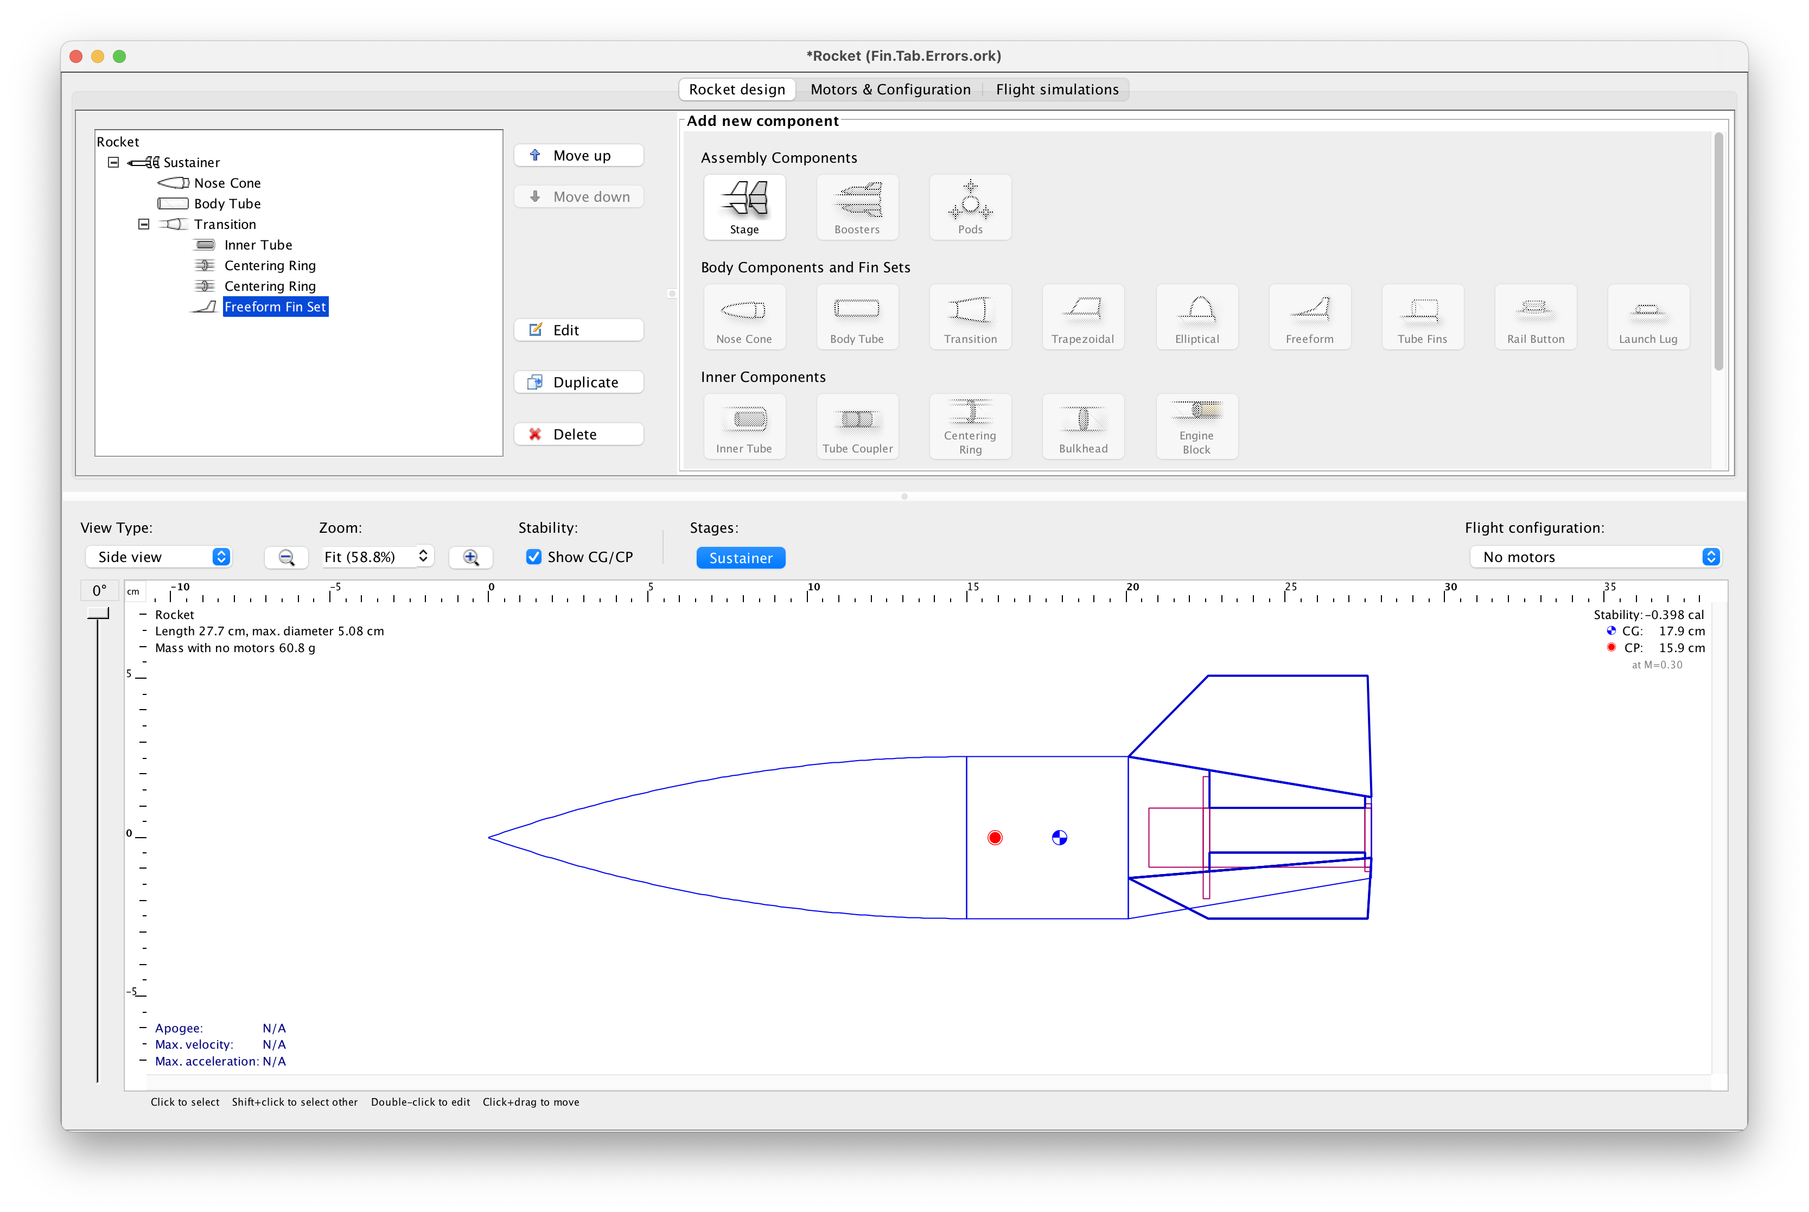This screenshot has width=1809, height=1212.
Task: Duplicate the selected Freeform Fin Set
Action: point(578,381)
